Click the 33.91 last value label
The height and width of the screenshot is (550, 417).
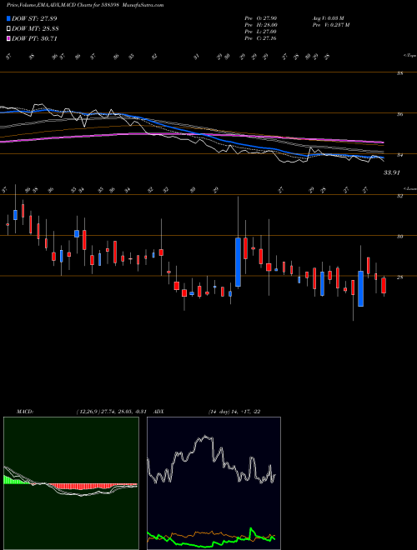tap(392, 172)
